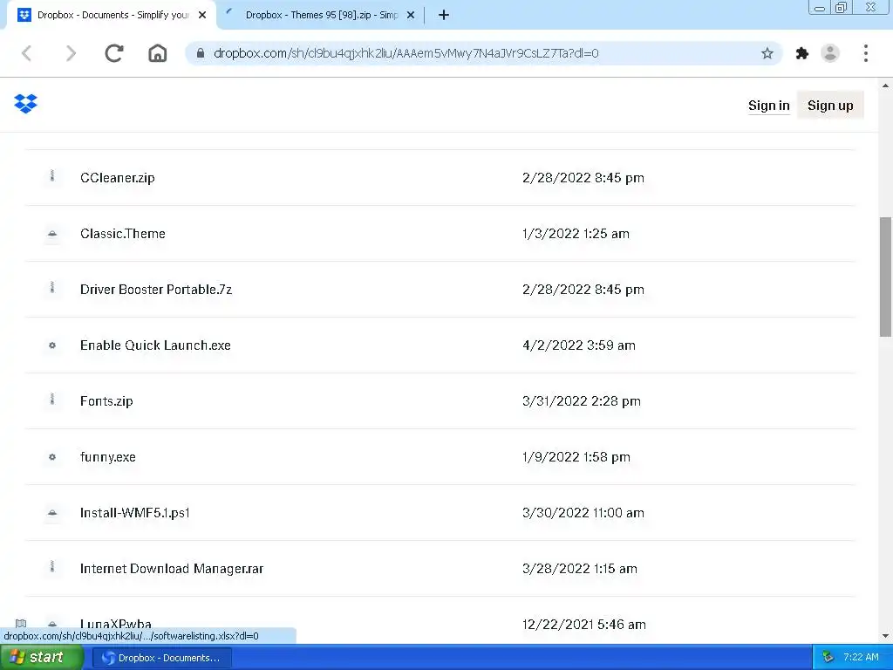The image size is (893, 670).
Task: Click the gear icon beside funny.exe
Action: (52, 457)
